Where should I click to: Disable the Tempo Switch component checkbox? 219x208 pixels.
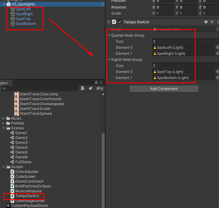coord(120,22)
